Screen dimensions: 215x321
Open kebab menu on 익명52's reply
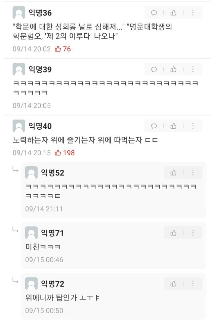pyautogui.click(x=193, y=172)
